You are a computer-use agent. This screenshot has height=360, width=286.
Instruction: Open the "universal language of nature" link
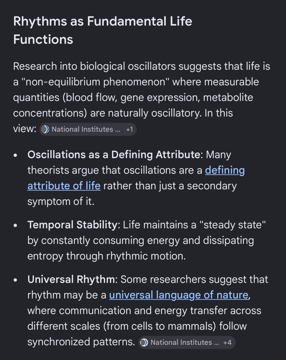coord(178,295)
